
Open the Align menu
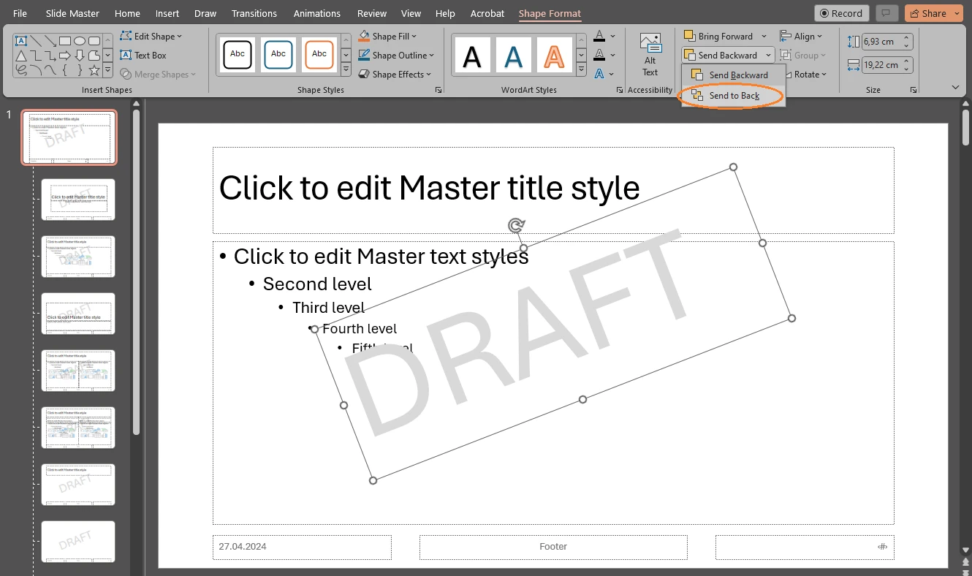[x=802, y=36]
